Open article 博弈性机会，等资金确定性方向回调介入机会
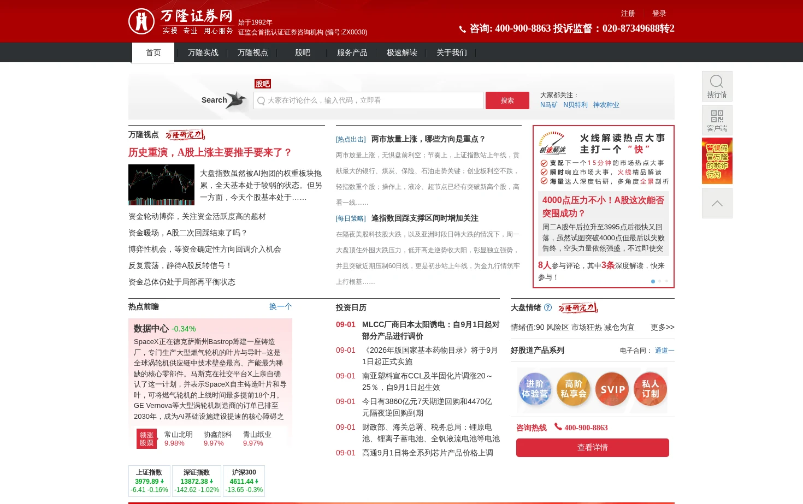This screenshot has height=504, width=803. 205,249
